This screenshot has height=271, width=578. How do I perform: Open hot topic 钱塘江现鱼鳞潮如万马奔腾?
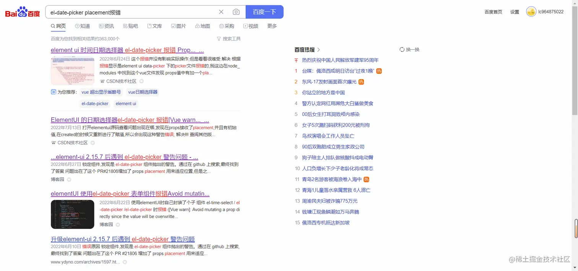(331, 212)
